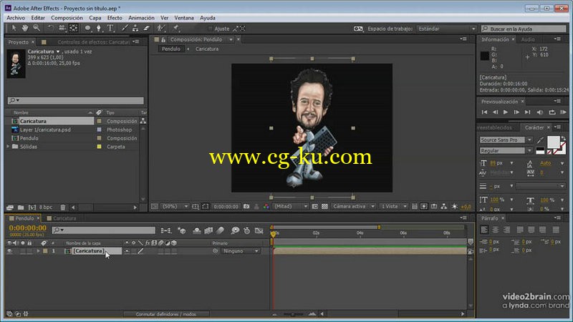Viewport: 573px width, 322px height.
Task: Select the Puppet Pin tool
Action: (x=175, y=28)
